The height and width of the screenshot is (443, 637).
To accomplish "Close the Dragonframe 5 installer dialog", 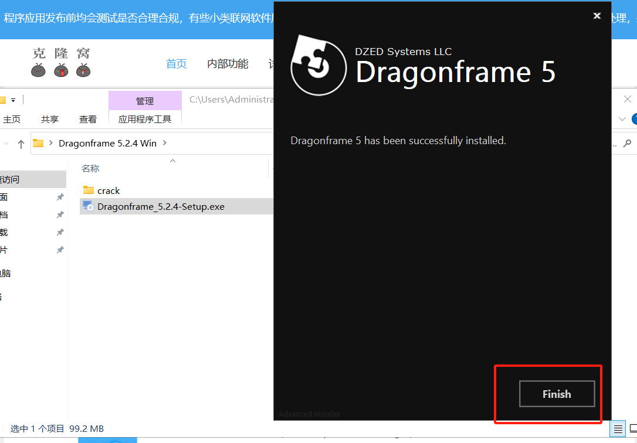I will click(x=597, y=16).
